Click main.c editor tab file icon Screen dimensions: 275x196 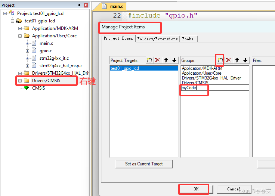[104, 6]
